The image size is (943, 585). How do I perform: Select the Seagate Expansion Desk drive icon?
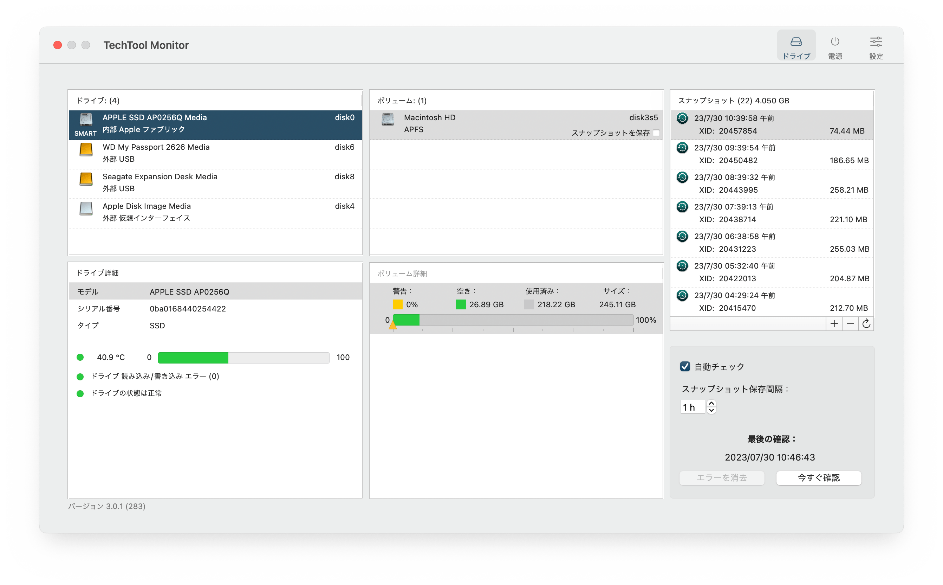[86, 179]
